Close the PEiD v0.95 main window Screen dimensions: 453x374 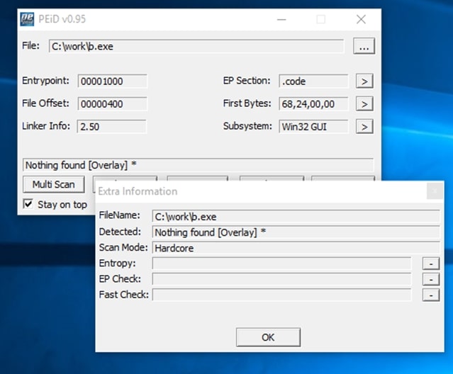pos(361,20)
